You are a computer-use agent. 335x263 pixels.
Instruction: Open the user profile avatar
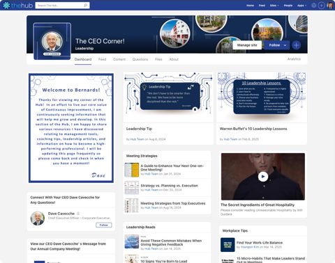pos(330,5)
